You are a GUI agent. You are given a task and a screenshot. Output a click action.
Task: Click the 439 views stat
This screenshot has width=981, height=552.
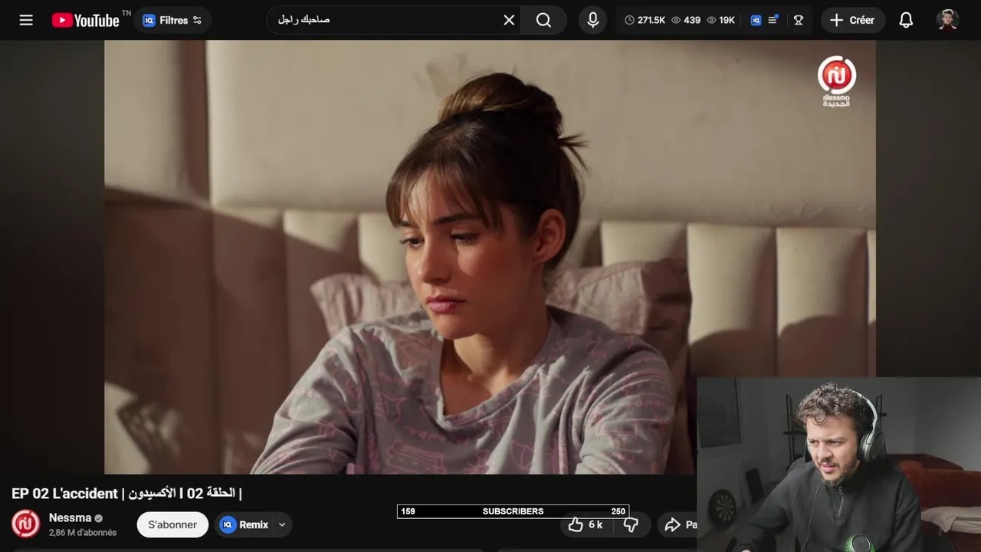(x=686, y=20)
